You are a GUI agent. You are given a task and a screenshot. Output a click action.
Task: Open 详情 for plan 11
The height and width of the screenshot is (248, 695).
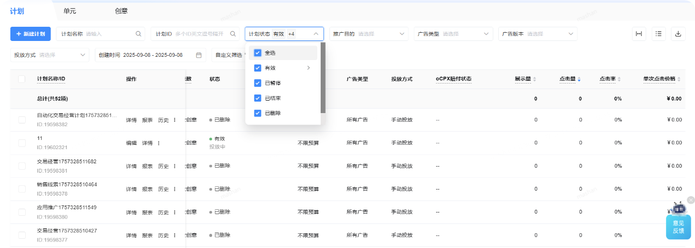click(147, 143)
